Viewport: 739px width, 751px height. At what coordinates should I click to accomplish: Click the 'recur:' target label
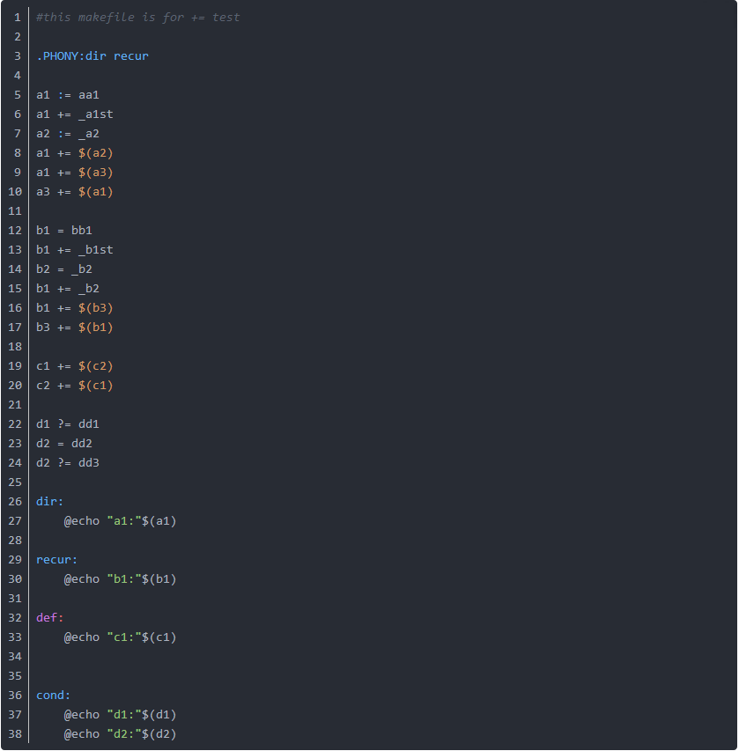57,559
